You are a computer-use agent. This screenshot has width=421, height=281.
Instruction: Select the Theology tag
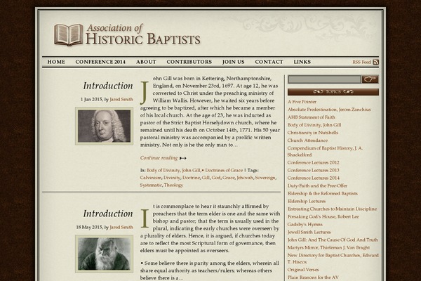(x=173, y=185)
